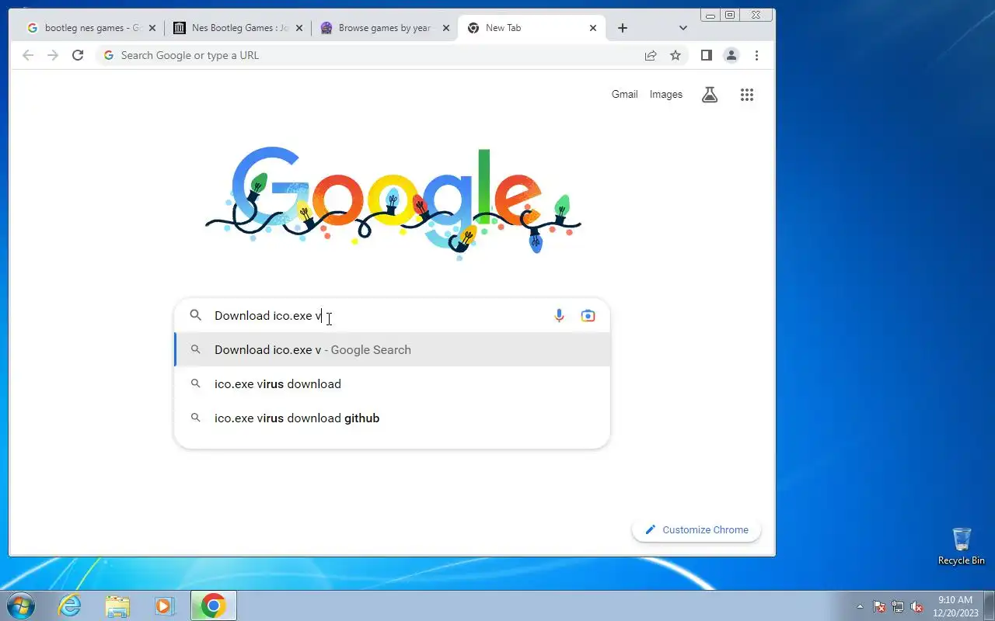Screen dimensions: 995x621
Task: Open the Images link
Action: [666, 95]
